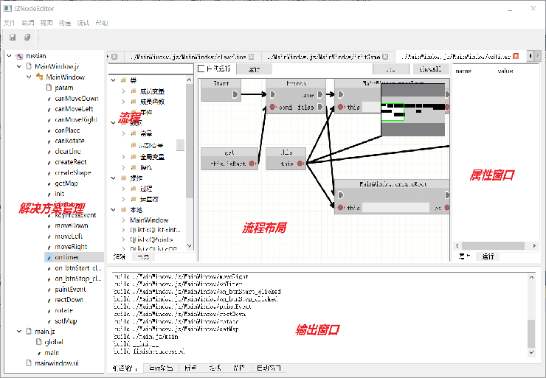The height and width of the screenshot is (378, 546).
Task: Click the Save toolbar icon
Action: coord(13,37)
